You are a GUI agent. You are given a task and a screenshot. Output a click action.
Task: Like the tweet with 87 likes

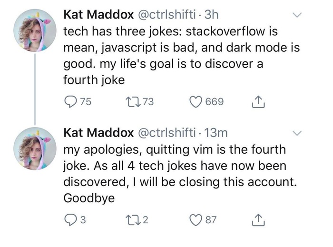(196, 220)
